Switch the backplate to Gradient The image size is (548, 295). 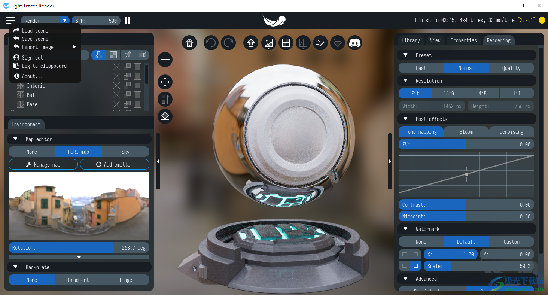(x=79, y=280)
